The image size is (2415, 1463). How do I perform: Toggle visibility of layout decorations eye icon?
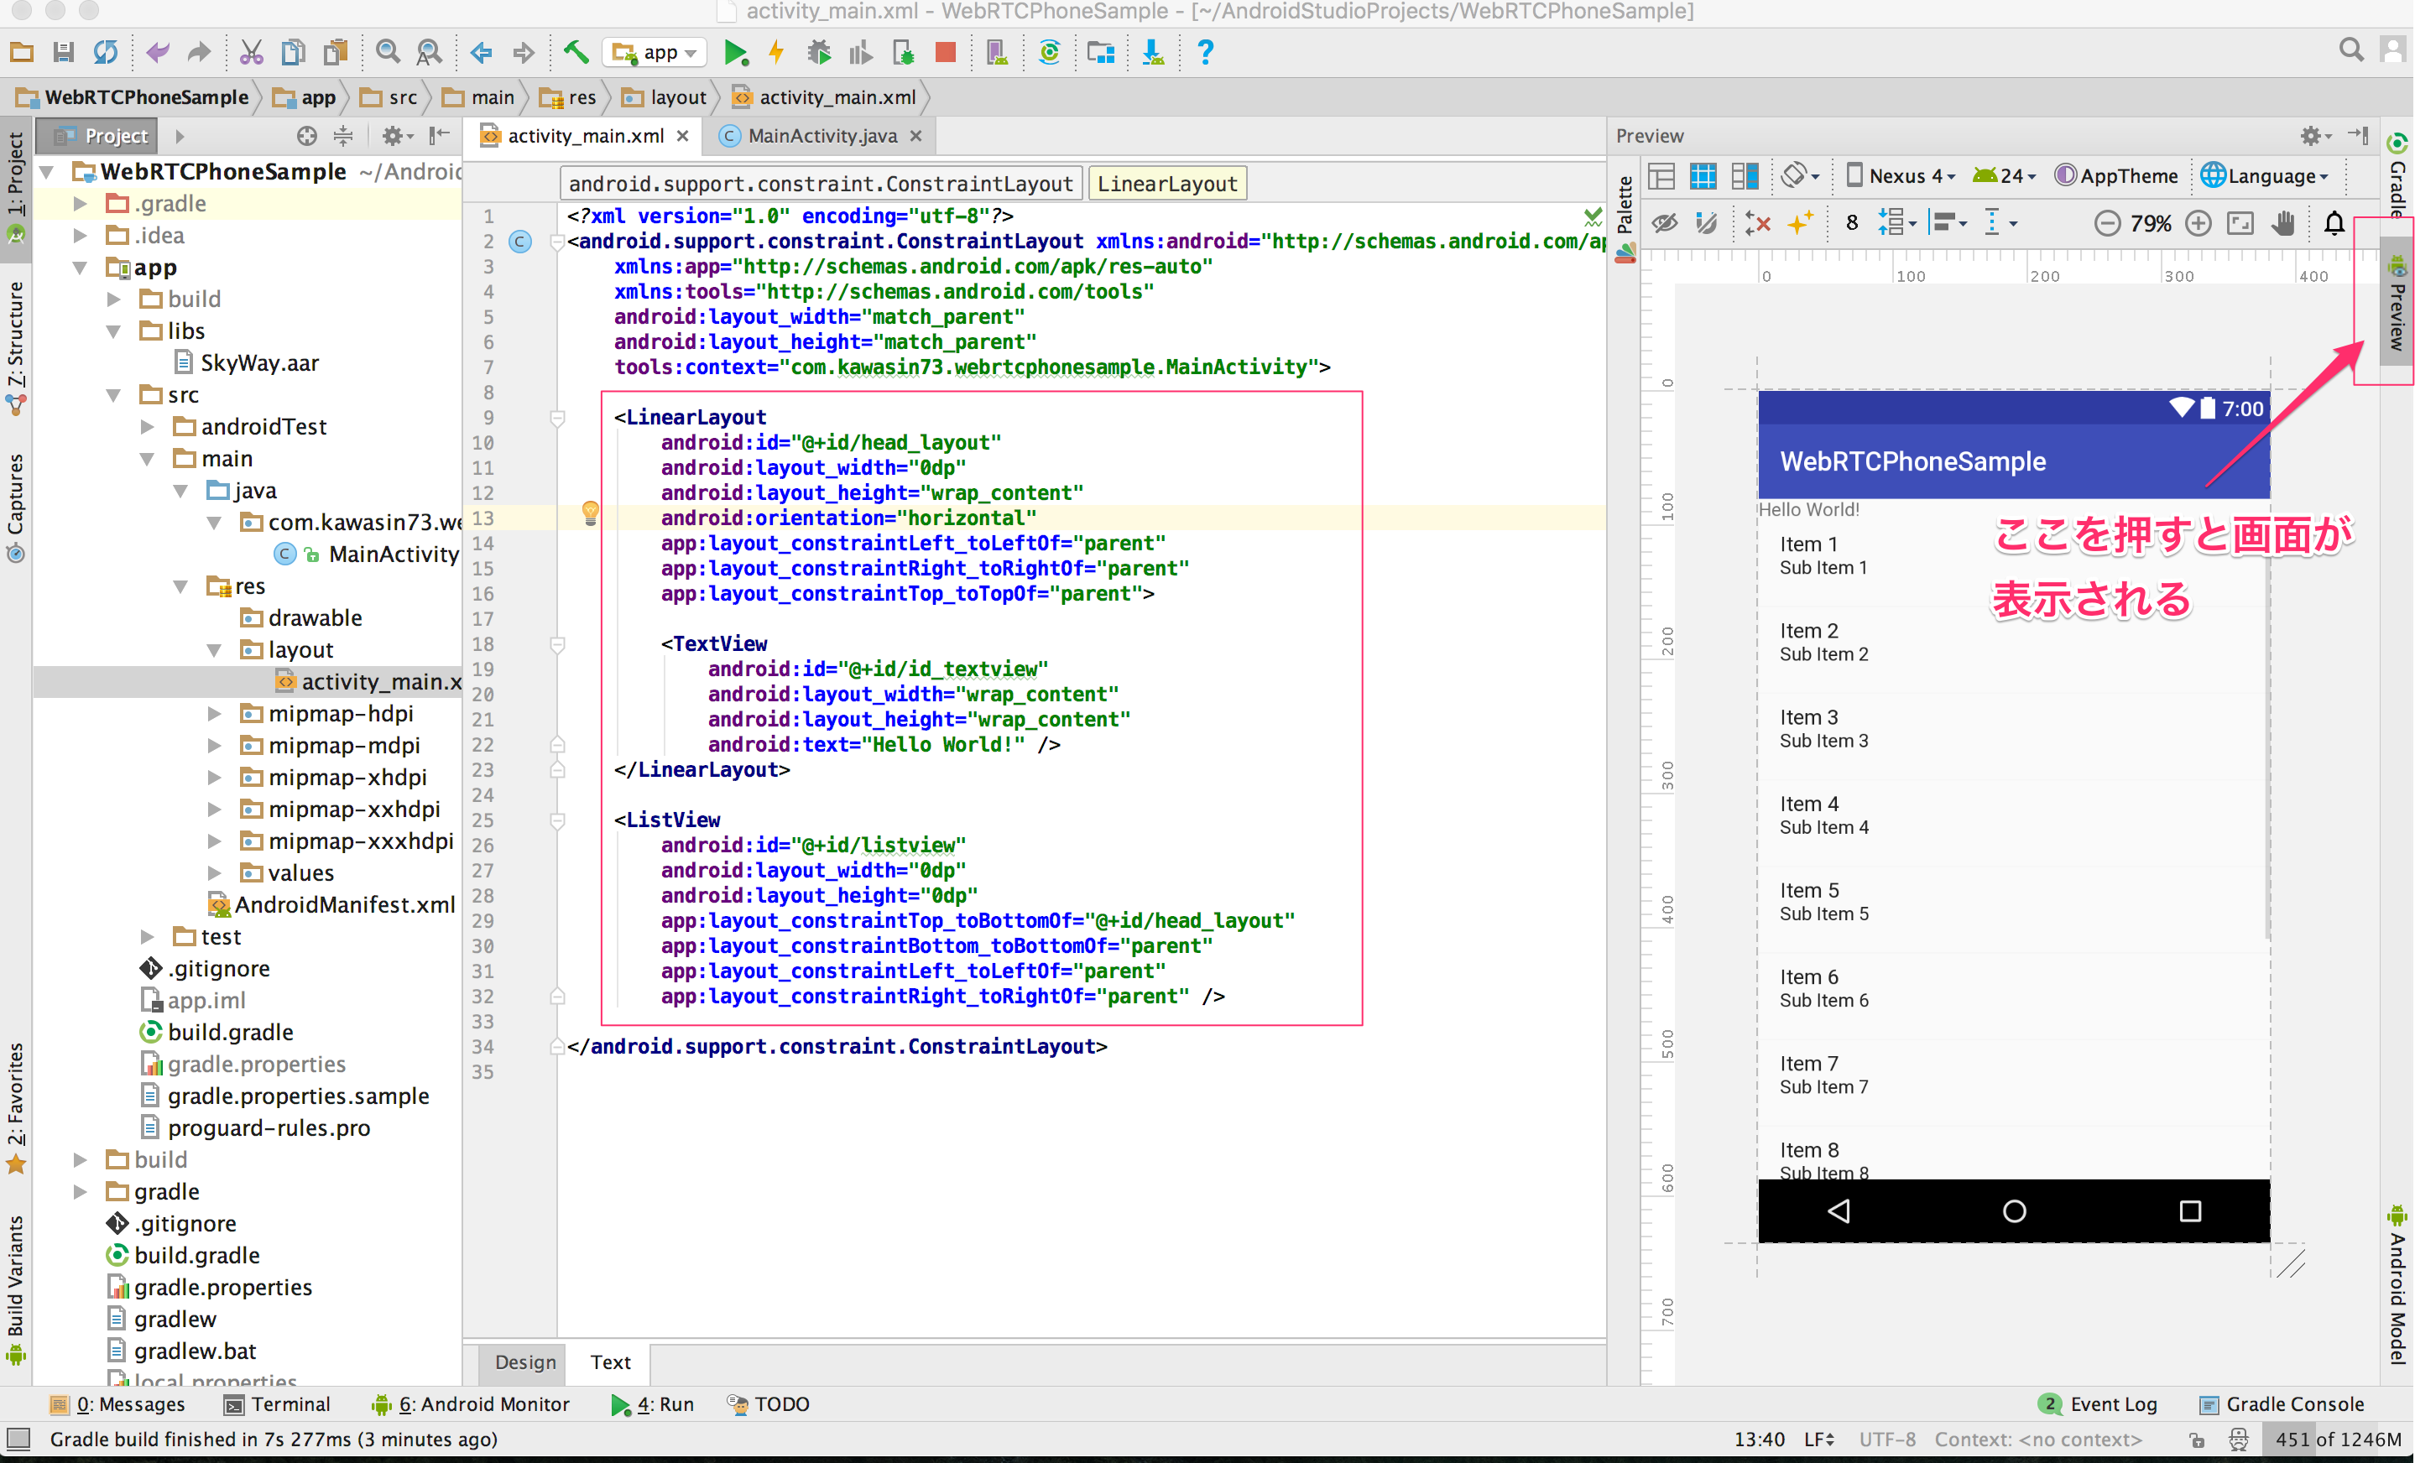1665,223
